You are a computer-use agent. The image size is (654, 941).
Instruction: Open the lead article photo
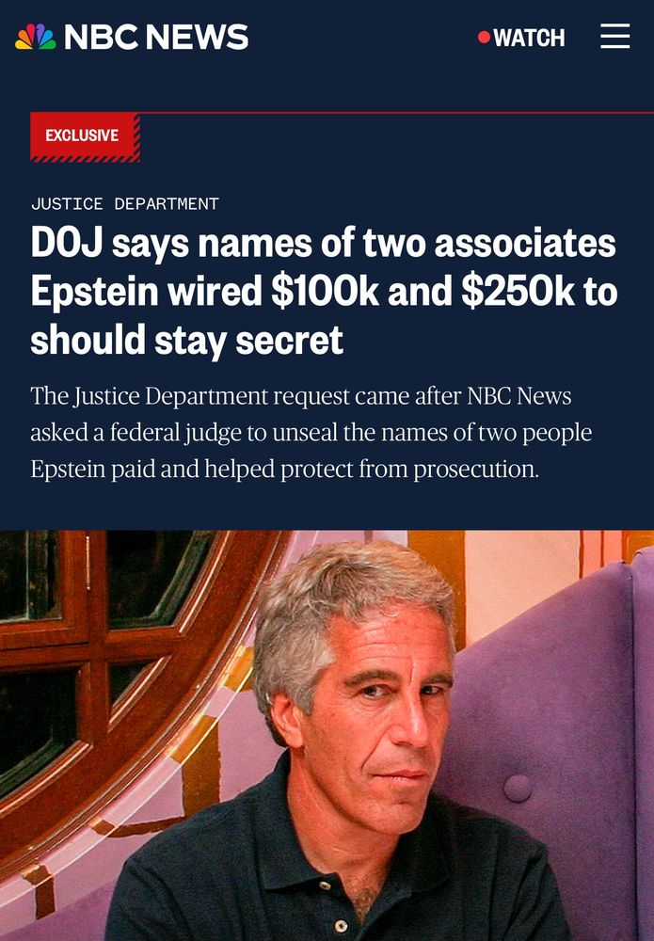point(327,736)
